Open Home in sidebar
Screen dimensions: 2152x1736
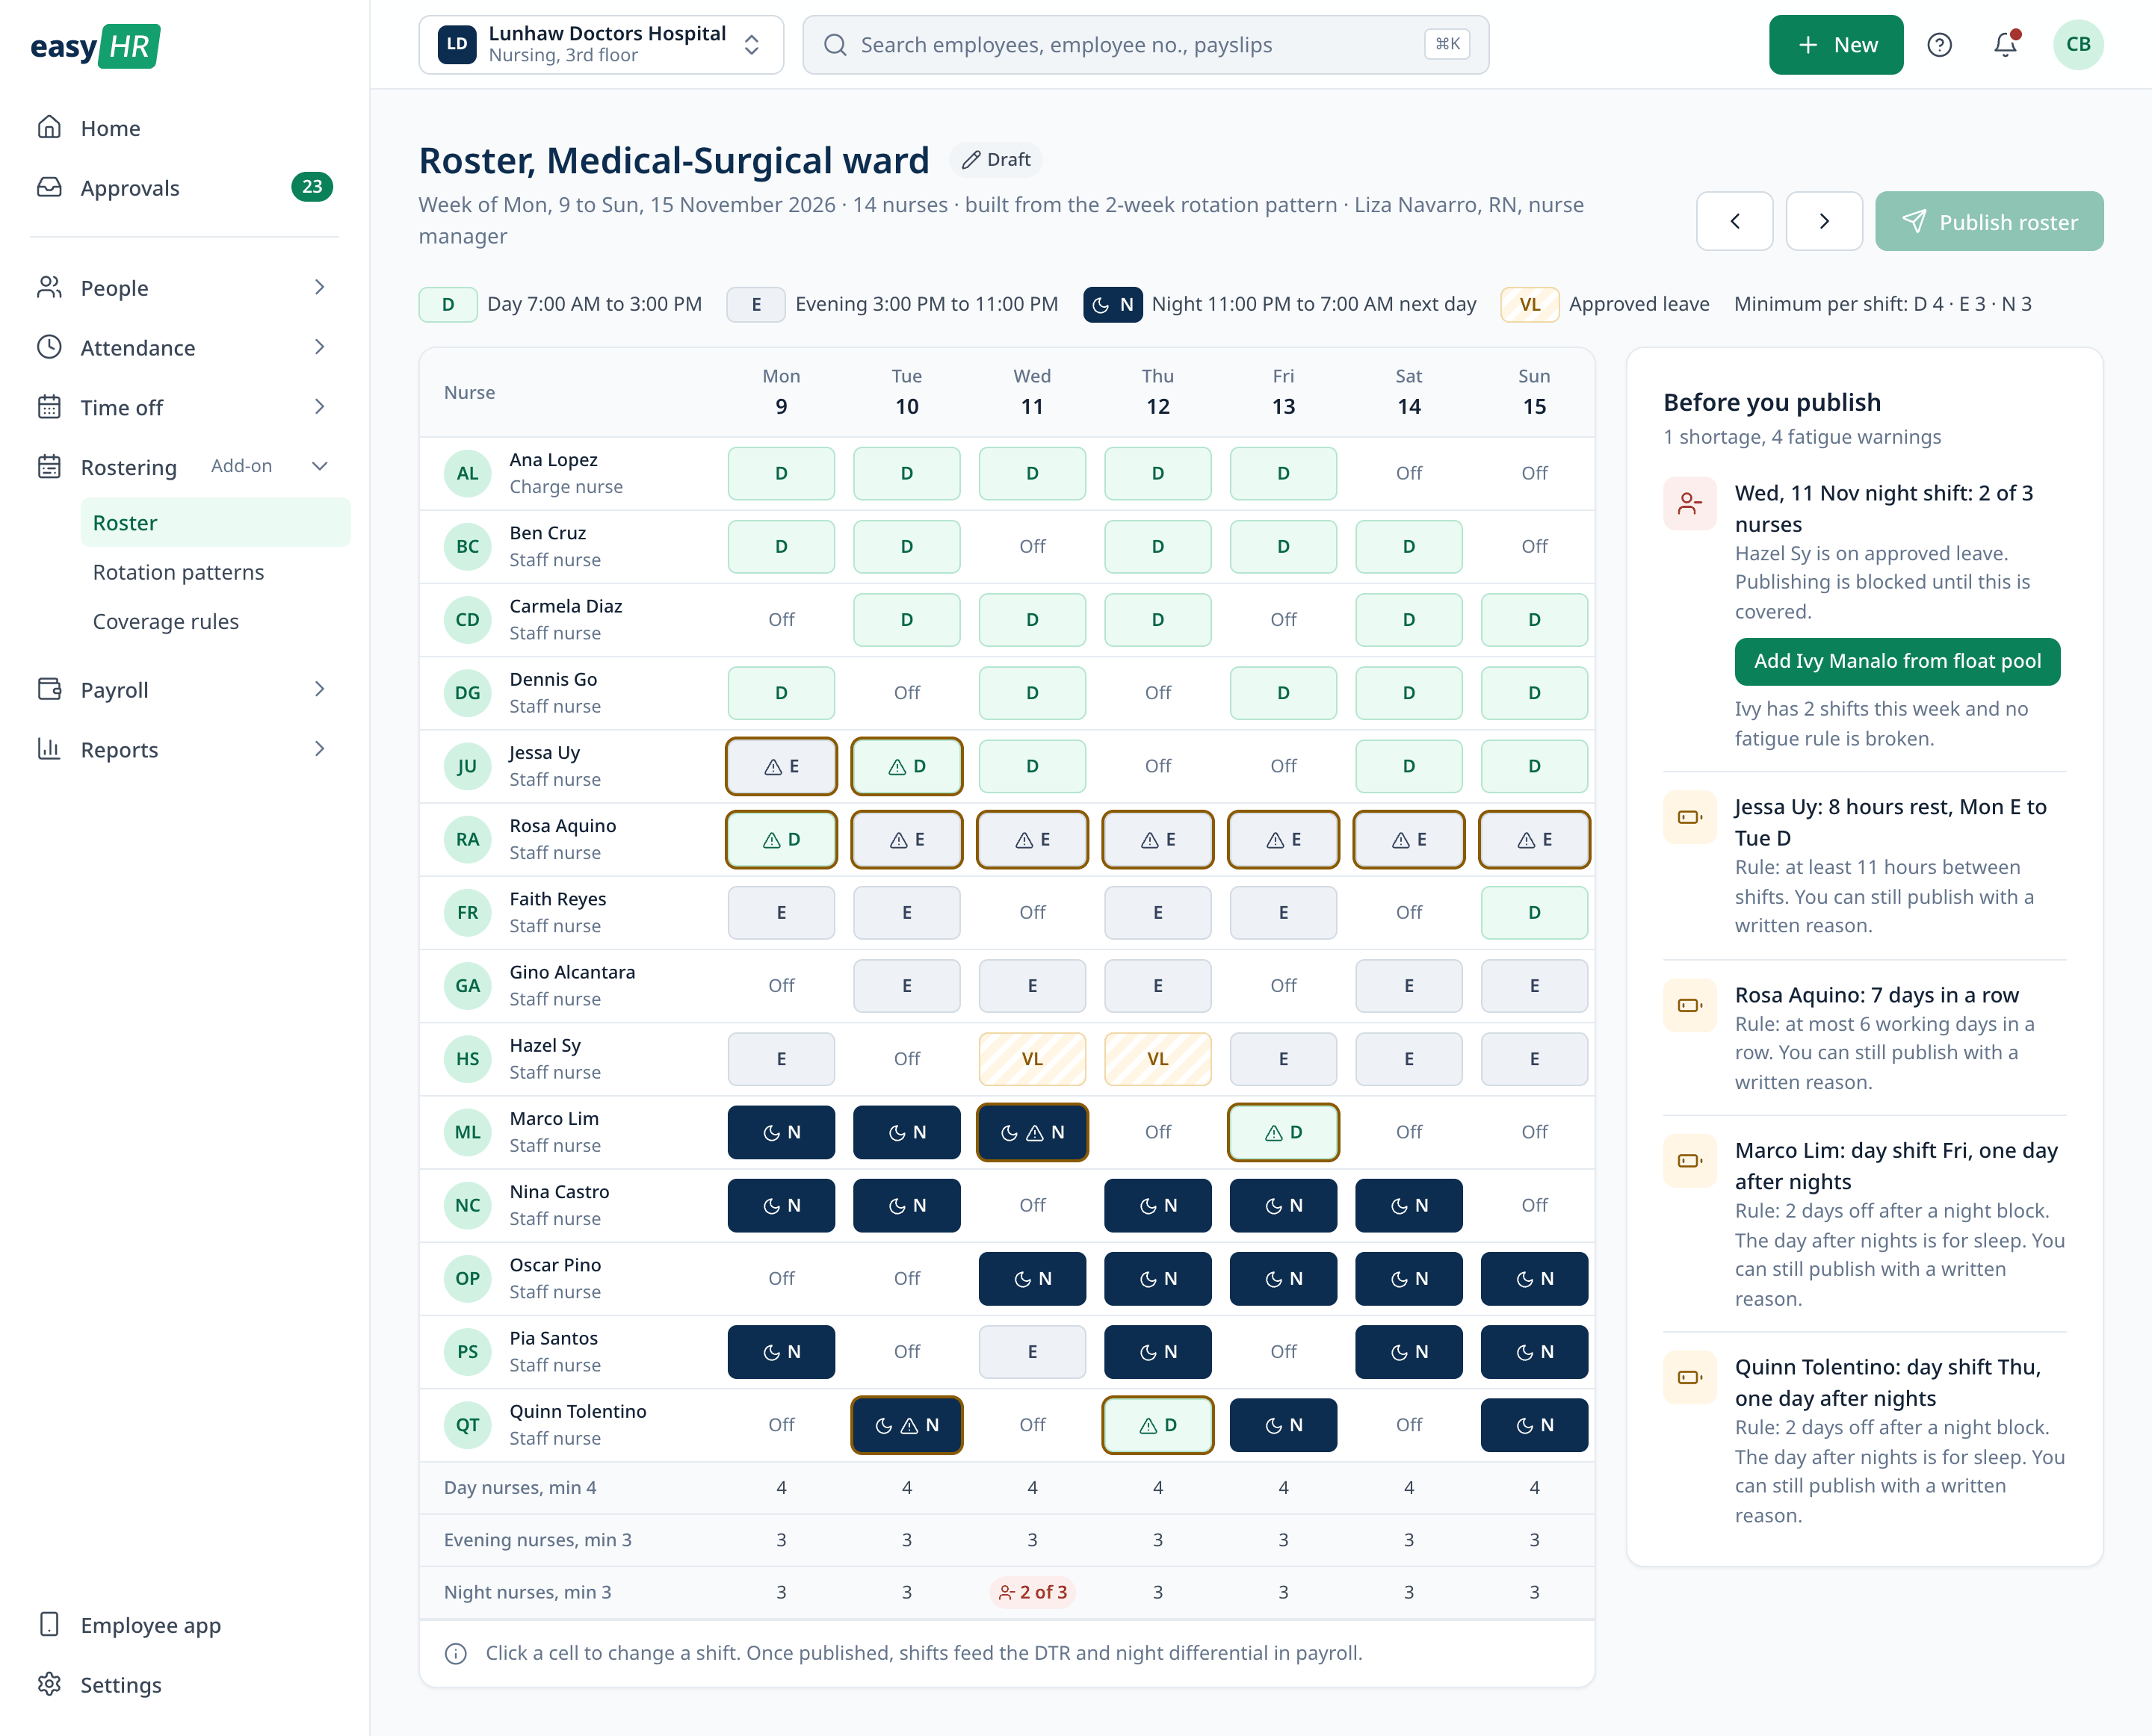point(185,128)
